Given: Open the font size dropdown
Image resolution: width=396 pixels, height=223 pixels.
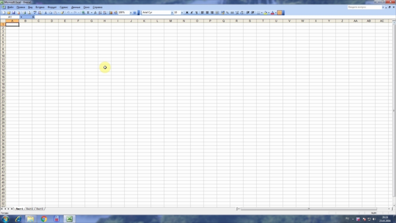Looking at the screenshot, I should click(182, 13).
